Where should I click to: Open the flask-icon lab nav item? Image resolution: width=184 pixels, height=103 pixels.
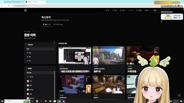tap(139, 10)
